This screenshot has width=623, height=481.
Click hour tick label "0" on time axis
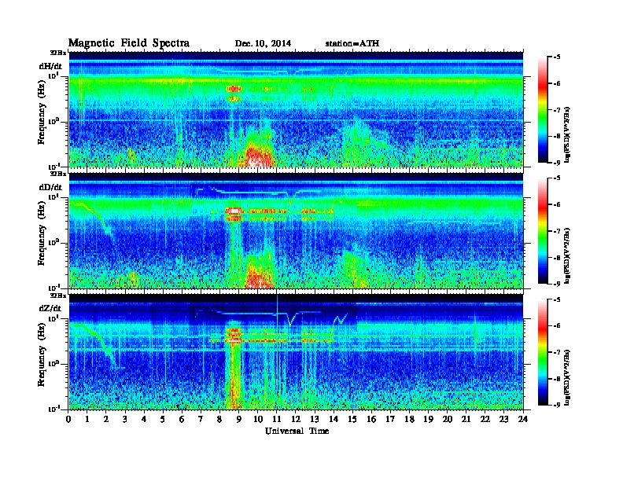point(68,419)
